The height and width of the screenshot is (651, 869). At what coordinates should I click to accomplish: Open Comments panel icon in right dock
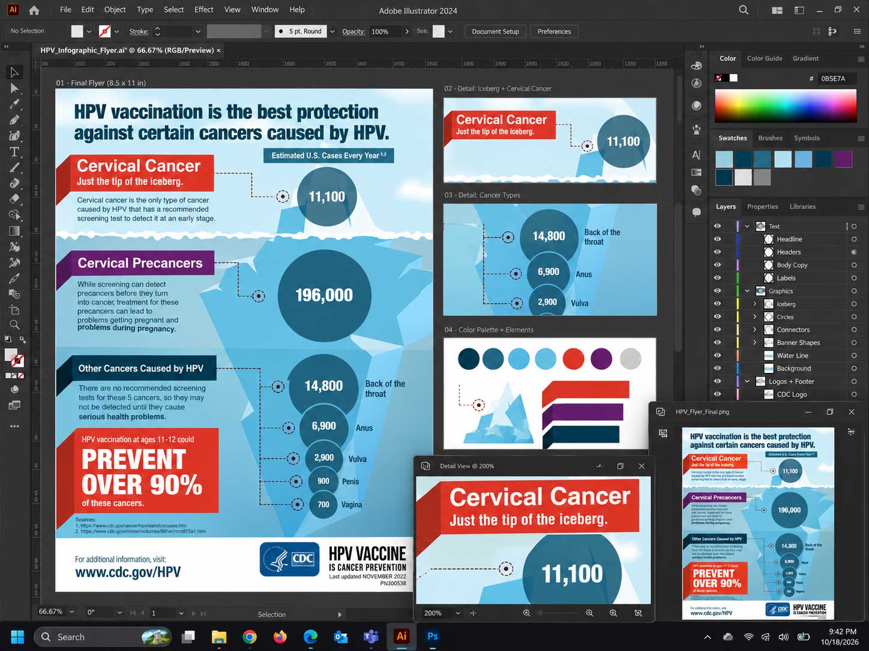696,212
